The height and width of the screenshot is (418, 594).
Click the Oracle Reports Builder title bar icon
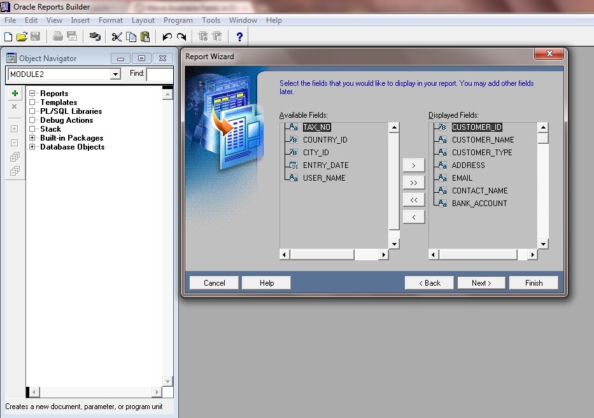(x=5, y=6)
